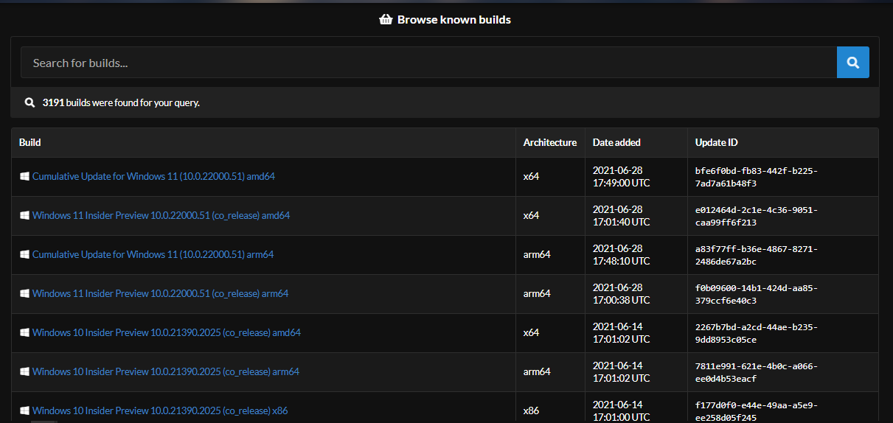The width and height of the screenshot is (893, 423).
Task: Focus the Search for builds input field
Action: tap(428, 63)
